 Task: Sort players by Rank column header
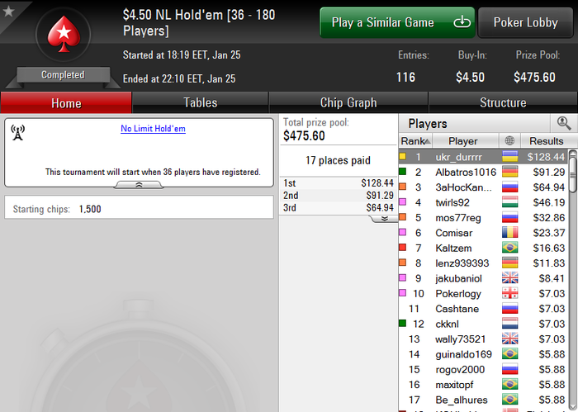415,140
